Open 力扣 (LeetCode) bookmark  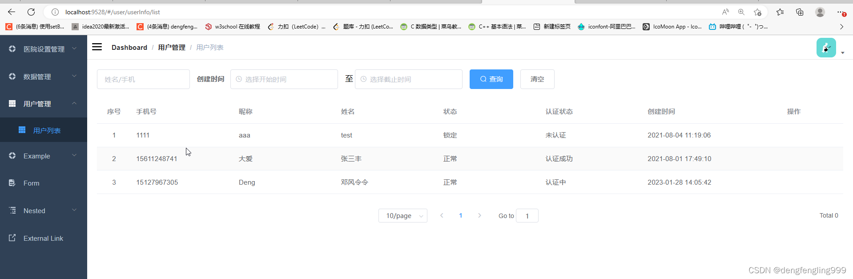point(297,27)
